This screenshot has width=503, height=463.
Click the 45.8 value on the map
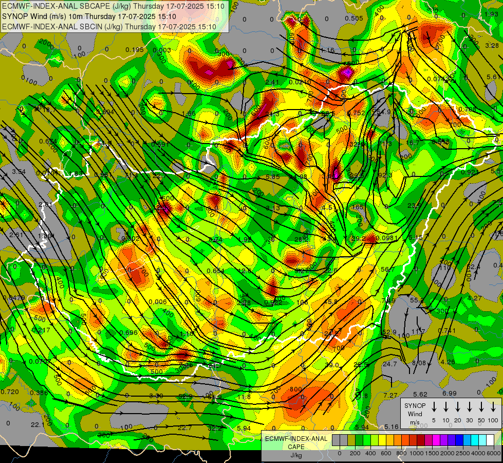tap(331, 302)
